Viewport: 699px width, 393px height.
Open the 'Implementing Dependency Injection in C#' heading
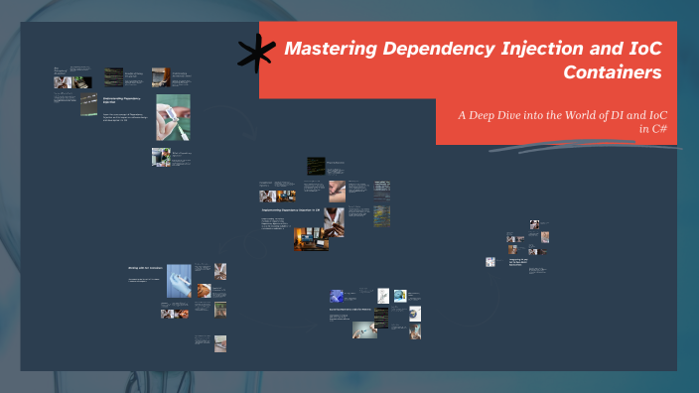pos(290,209)
